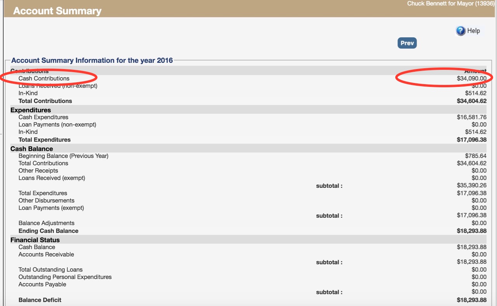Select the Cash Expenditures row label
Image resolution: width=497 pixels, height=306 pixels.
43,117
